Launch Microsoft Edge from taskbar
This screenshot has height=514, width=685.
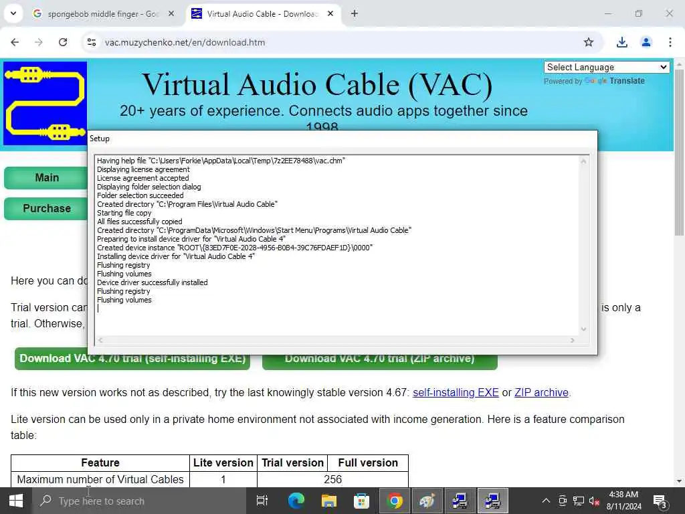pos(296,501)
